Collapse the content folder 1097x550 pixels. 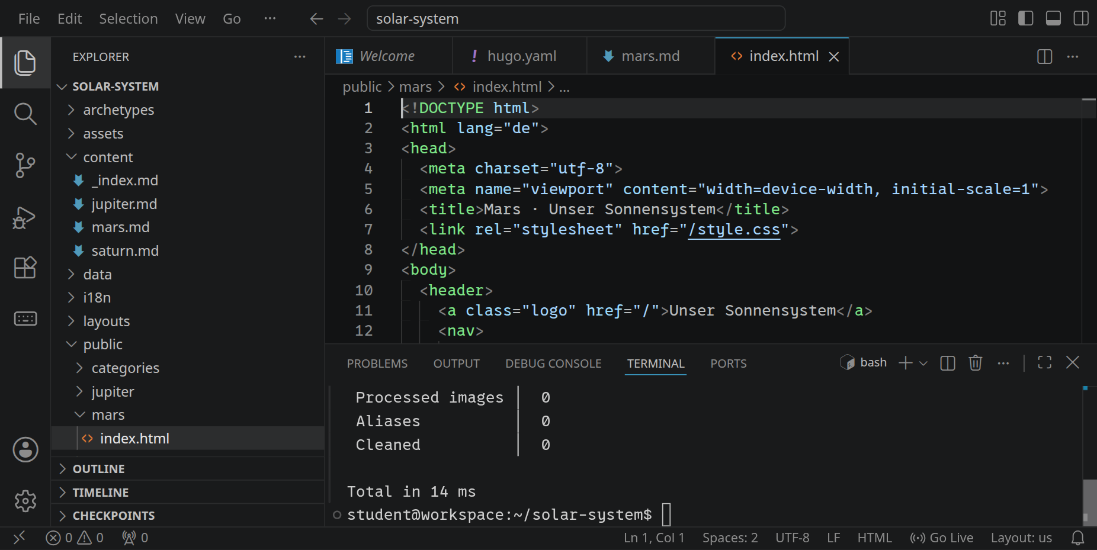187,157
